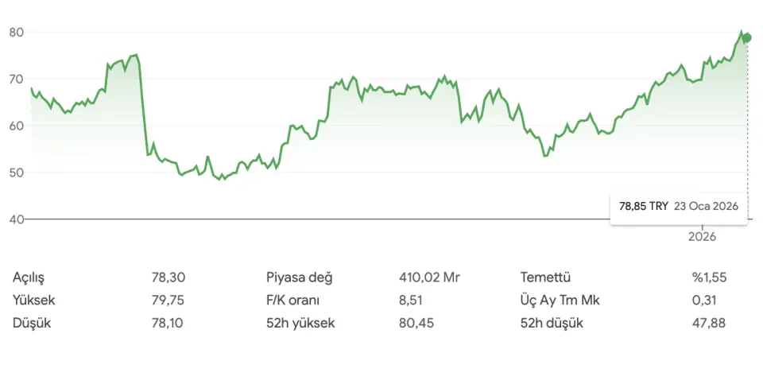This screenshot has width=763, height=388.
Task: Click the green data point marker on chart
Action: click(x=747, y=37)
